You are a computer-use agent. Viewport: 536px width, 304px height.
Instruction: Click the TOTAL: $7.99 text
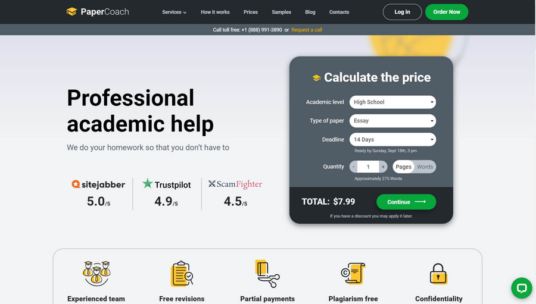pyautogui.click(x=328, y=202)
